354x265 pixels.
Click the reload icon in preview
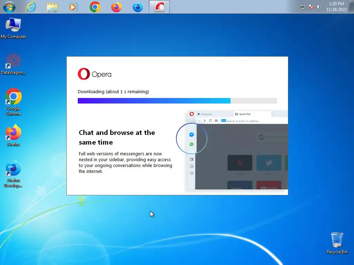[x=210, y=121]
